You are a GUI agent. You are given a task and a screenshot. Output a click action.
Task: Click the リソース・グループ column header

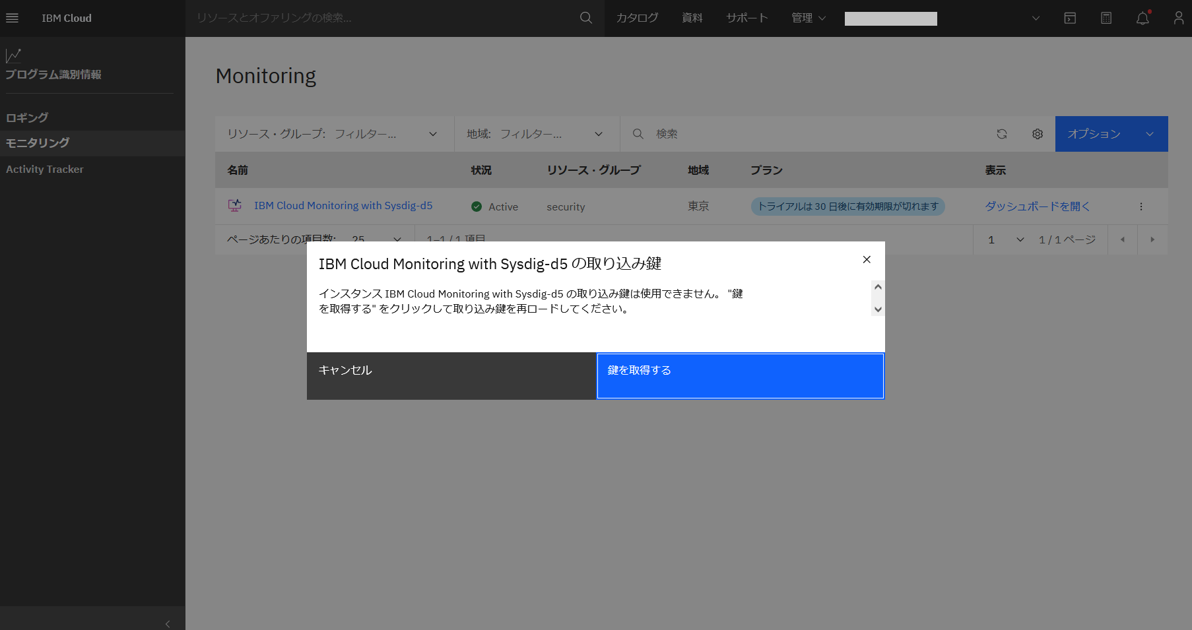[593, 170]
